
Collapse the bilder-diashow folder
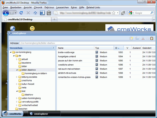(17, 70)
